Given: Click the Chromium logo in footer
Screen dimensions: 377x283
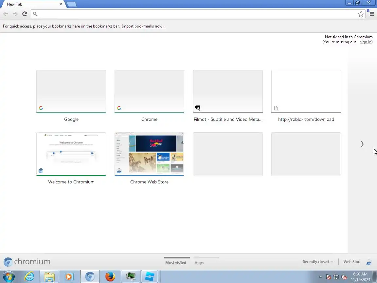Looking at the screenshot, I should click(x=27, y=262).
